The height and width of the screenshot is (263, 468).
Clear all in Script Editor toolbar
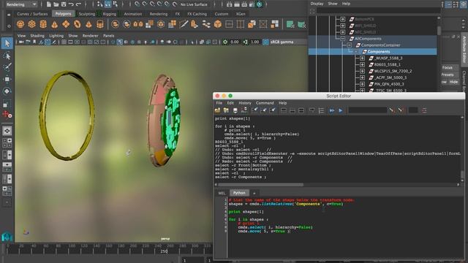[x=273, y=110]
